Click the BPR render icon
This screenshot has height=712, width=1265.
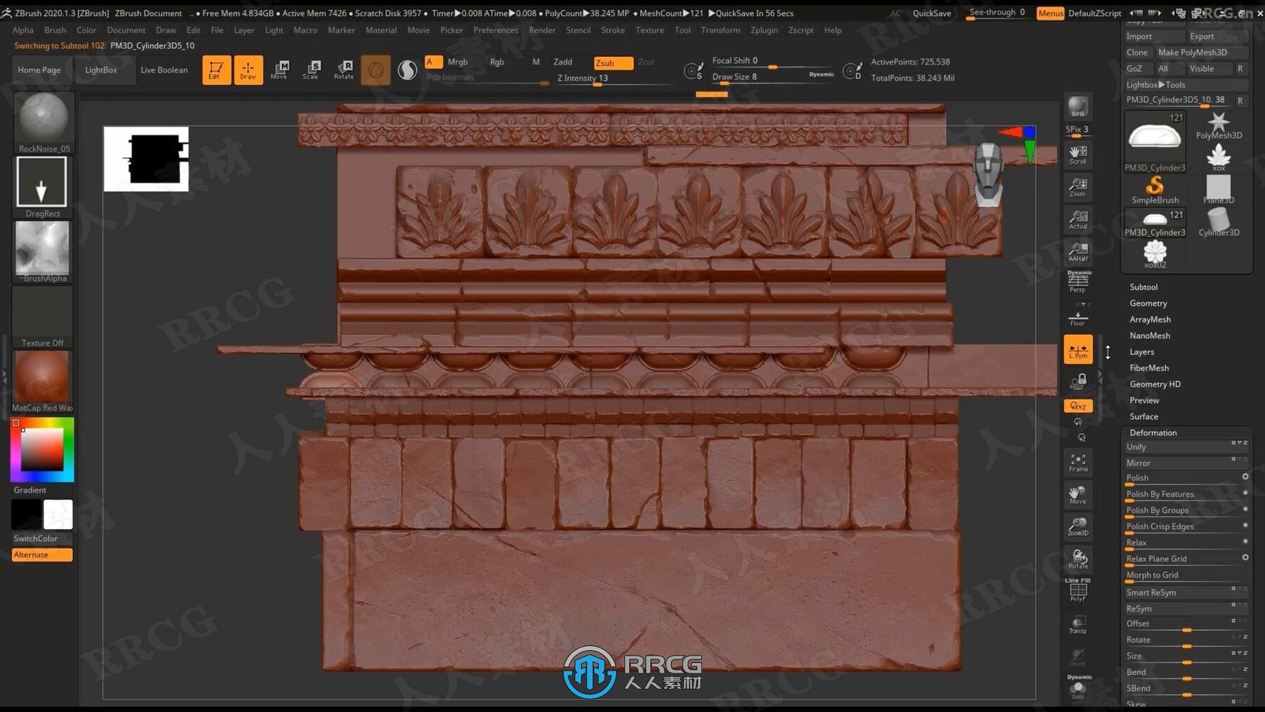1078,107
